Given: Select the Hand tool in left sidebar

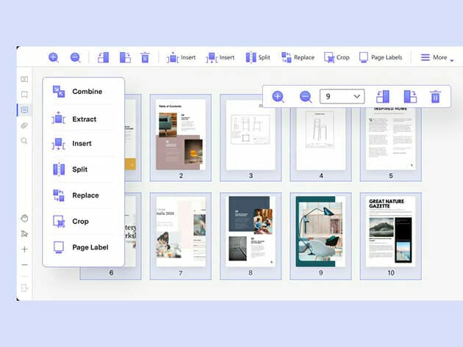Looking at the screenshot, I should (24, 218).
